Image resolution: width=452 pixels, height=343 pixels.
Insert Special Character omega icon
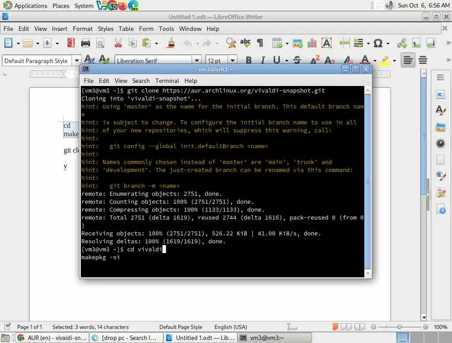378,43
